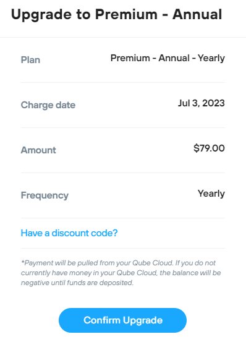Click the Plan label
The width and height of the screenshot is (246, 342).
[30, 60]
